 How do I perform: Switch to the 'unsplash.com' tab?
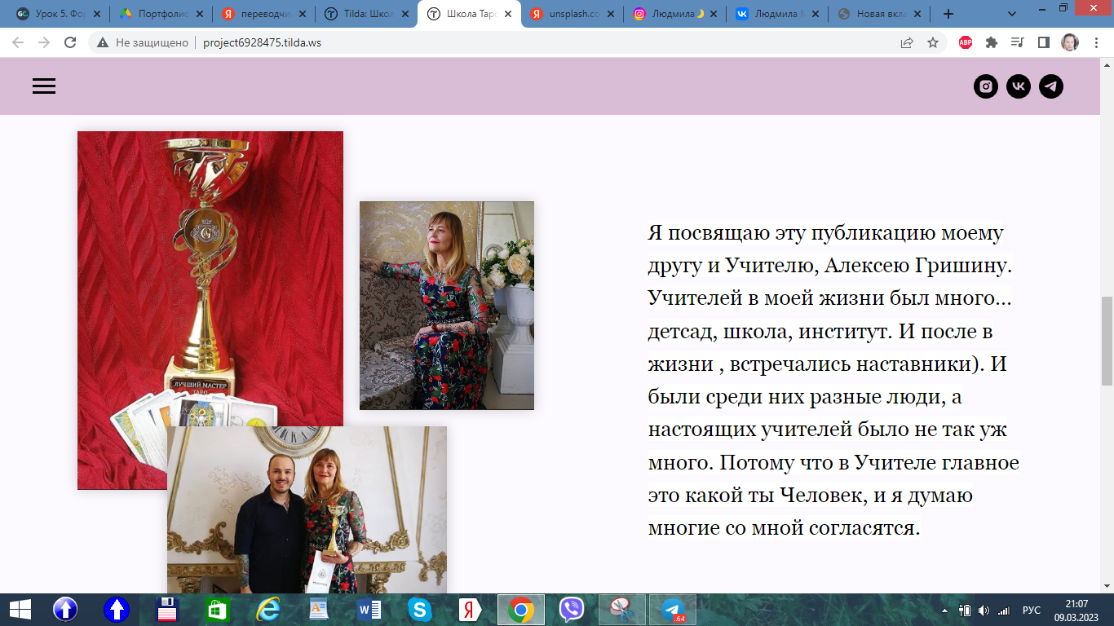(x=571, y=14)
